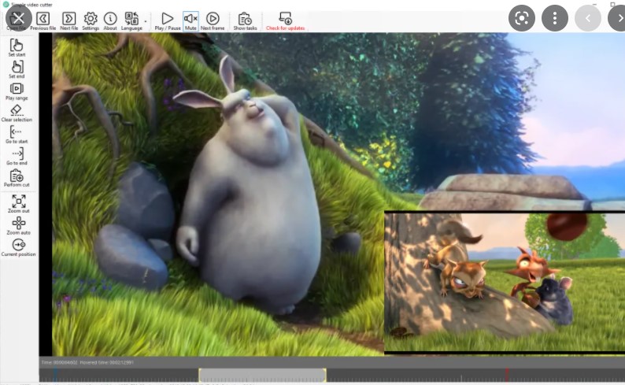Open the Show tasks panel
625x385 pixels.
click(245, 21)
